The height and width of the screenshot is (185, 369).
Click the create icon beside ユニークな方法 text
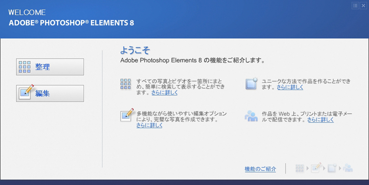251,84
